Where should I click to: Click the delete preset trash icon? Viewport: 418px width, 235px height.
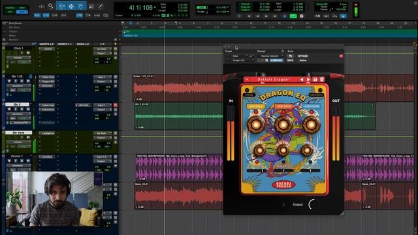coord(322,80)
